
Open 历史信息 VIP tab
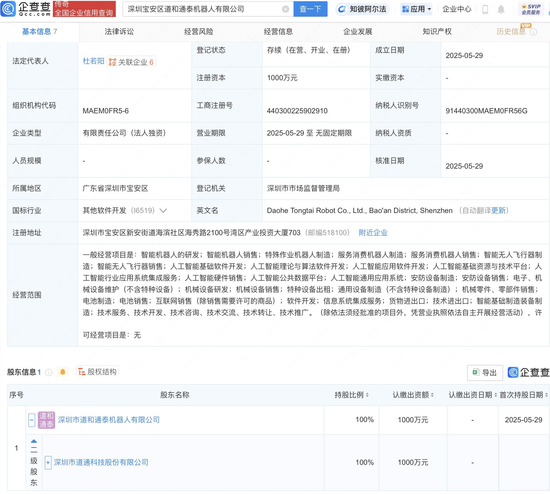pyautogui.click(x=511, y=32)
